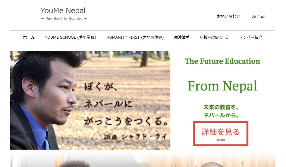Switch language to En
The height and width of the screenshot is (167, 286).
click(x=263, y=16)
